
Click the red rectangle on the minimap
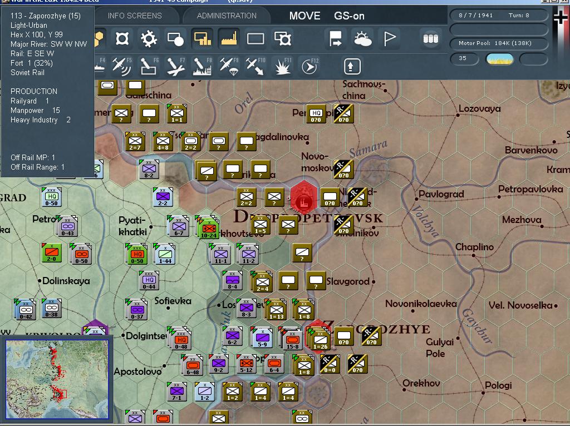coord(60,394)
